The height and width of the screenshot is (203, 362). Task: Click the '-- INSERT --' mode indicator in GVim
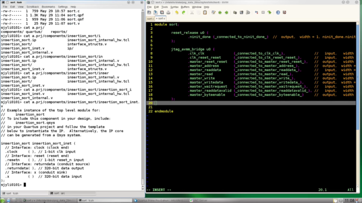159,190
